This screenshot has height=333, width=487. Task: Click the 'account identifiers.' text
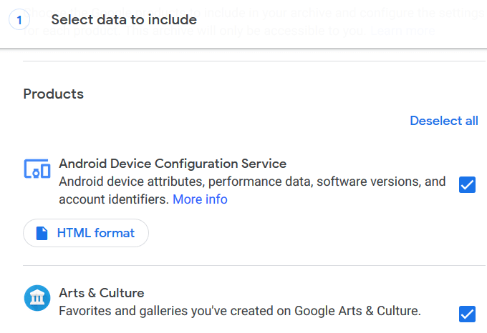(x=114, y=199)
